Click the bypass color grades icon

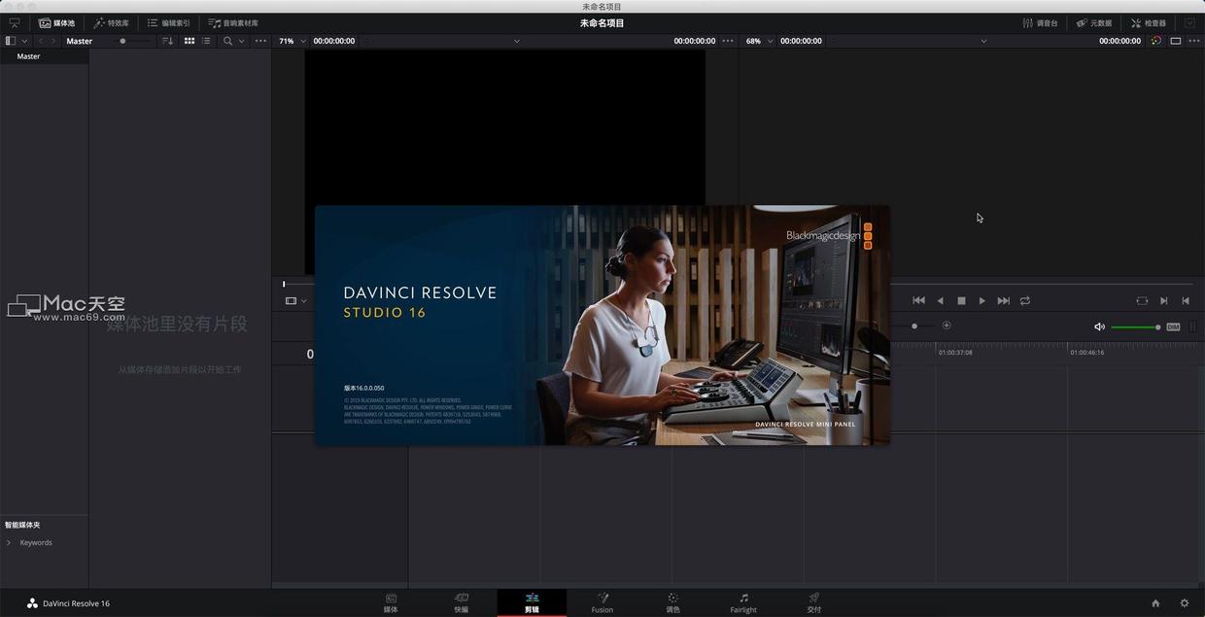tap(1155, 41)
